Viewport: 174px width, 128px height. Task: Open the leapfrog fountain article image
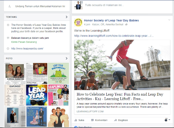122,65
